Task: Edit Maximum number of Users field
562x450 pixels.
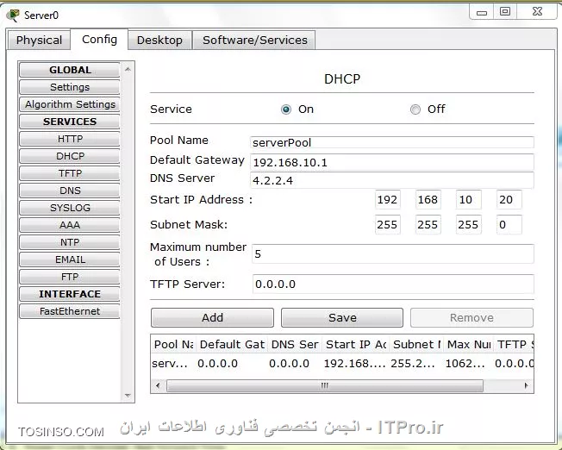Action: pyautogui.click(x=393, y=253)
